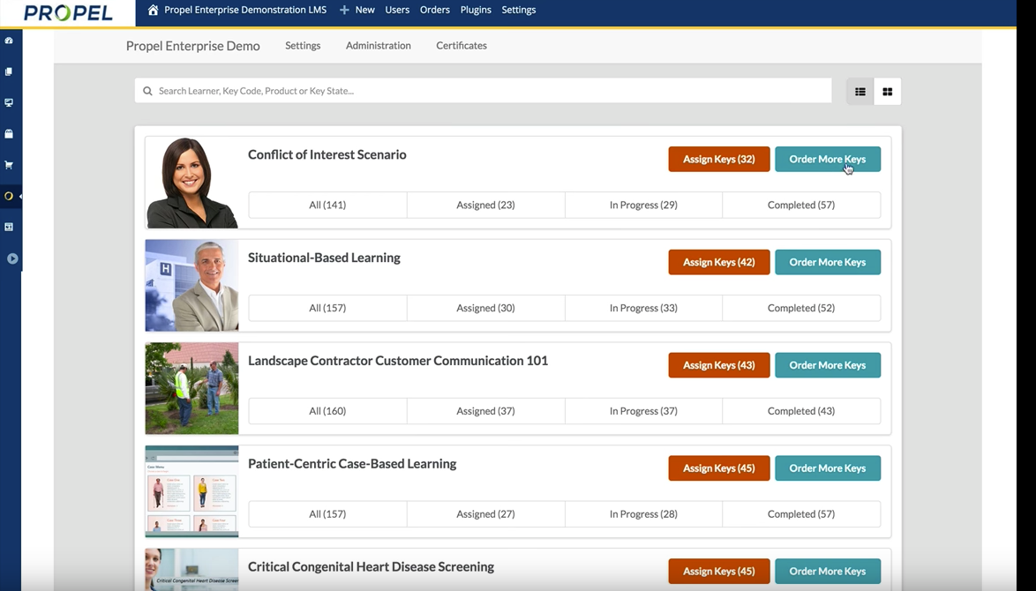Open the pages/documents icon in sidebar
The image size is (1036, 591).
[x=9, y=71]
